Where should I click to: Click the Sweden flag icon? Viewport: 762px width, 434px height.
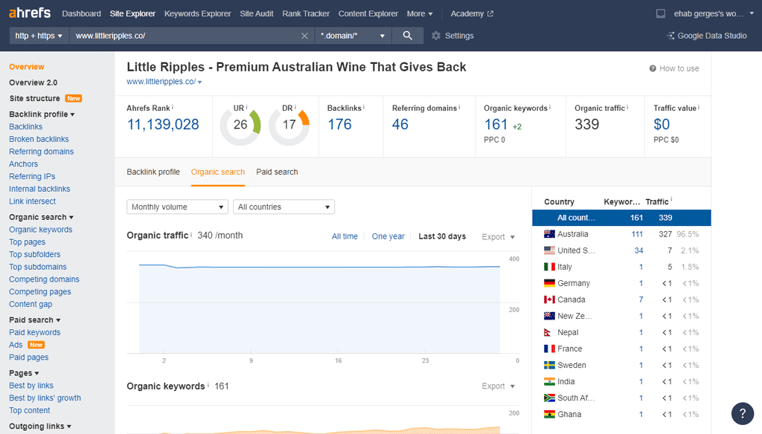click(549, 365)
